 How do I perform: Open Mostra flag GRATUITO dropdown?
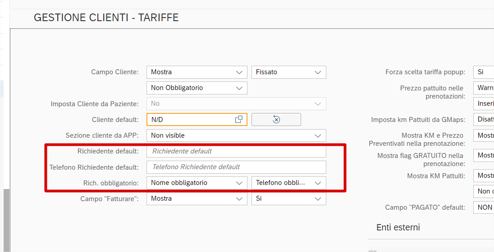click(483, 155)
